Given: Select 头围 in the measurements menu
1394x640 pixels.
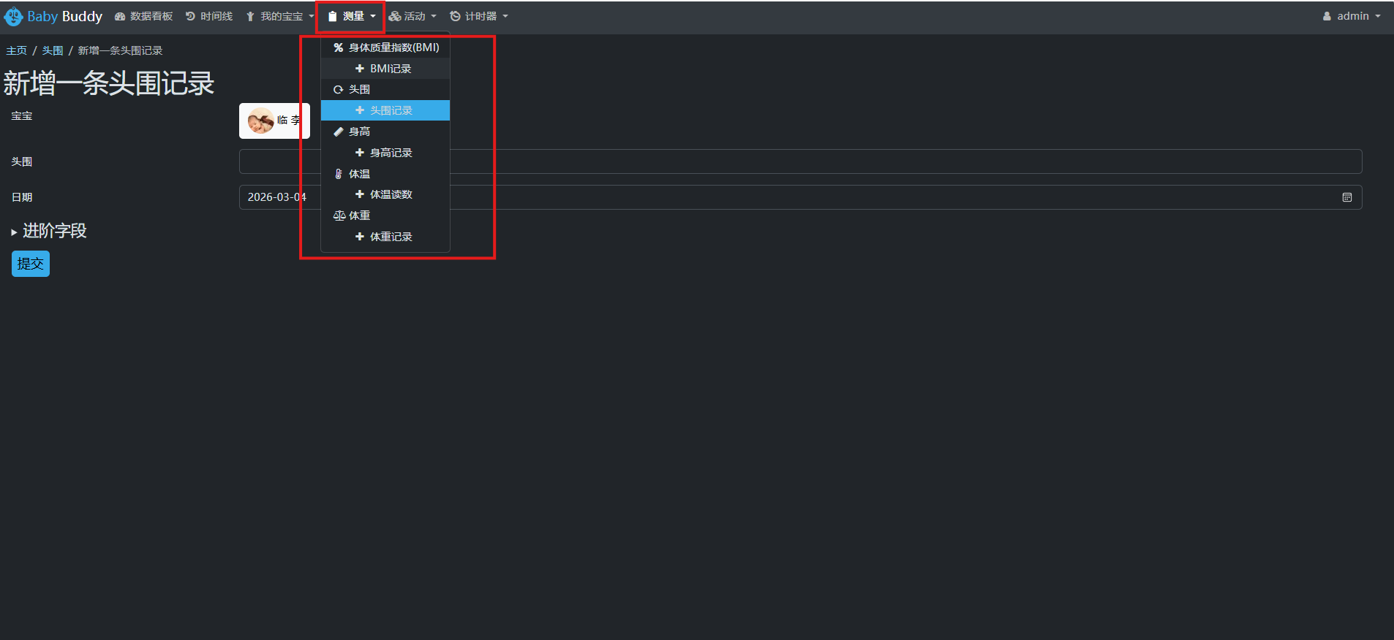Looking at the screenshot, I should point(358,89).
